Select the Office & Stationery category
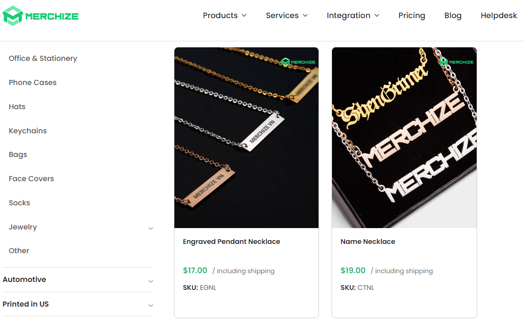This screenshot has width=525, height=321. pos(43,58)
